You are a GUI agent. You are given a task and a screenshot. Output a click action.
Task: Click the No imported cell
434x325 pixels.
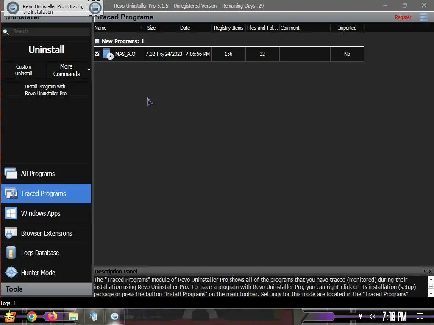(347, 54)
